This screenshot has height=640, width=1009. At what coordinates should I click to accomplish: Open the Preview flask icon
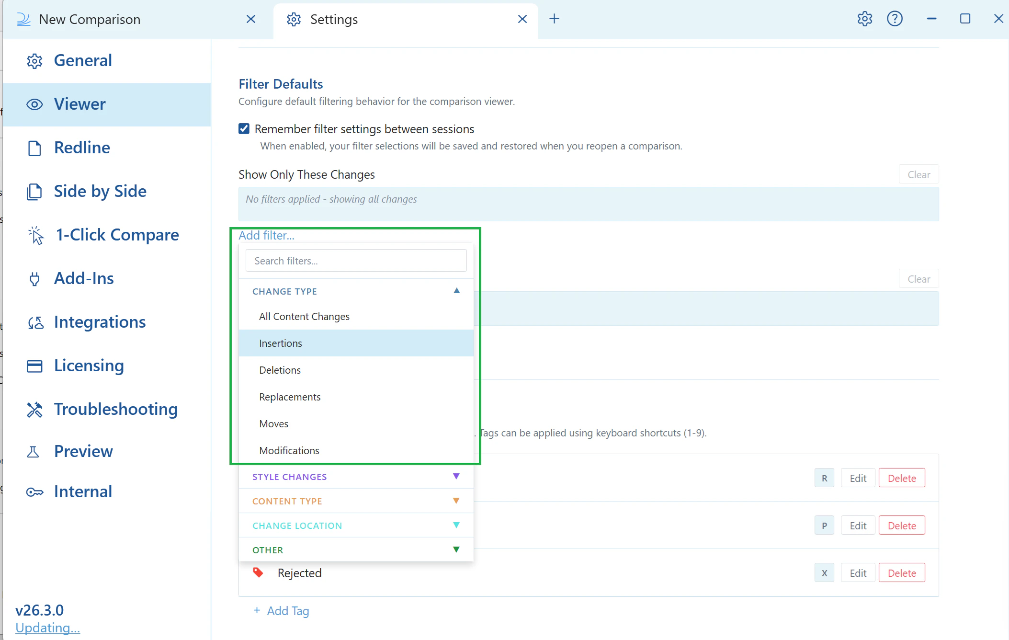(34, 452)
